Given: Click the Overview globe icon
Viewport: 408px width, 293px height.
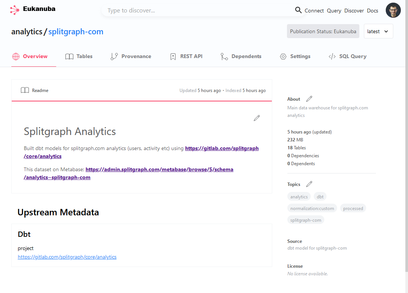Looking at the screenshot, I should [x=16, y=57].
